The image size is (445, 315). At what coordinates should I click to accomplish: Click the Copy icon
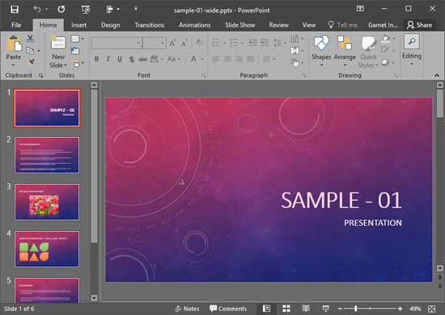[29, 51]
